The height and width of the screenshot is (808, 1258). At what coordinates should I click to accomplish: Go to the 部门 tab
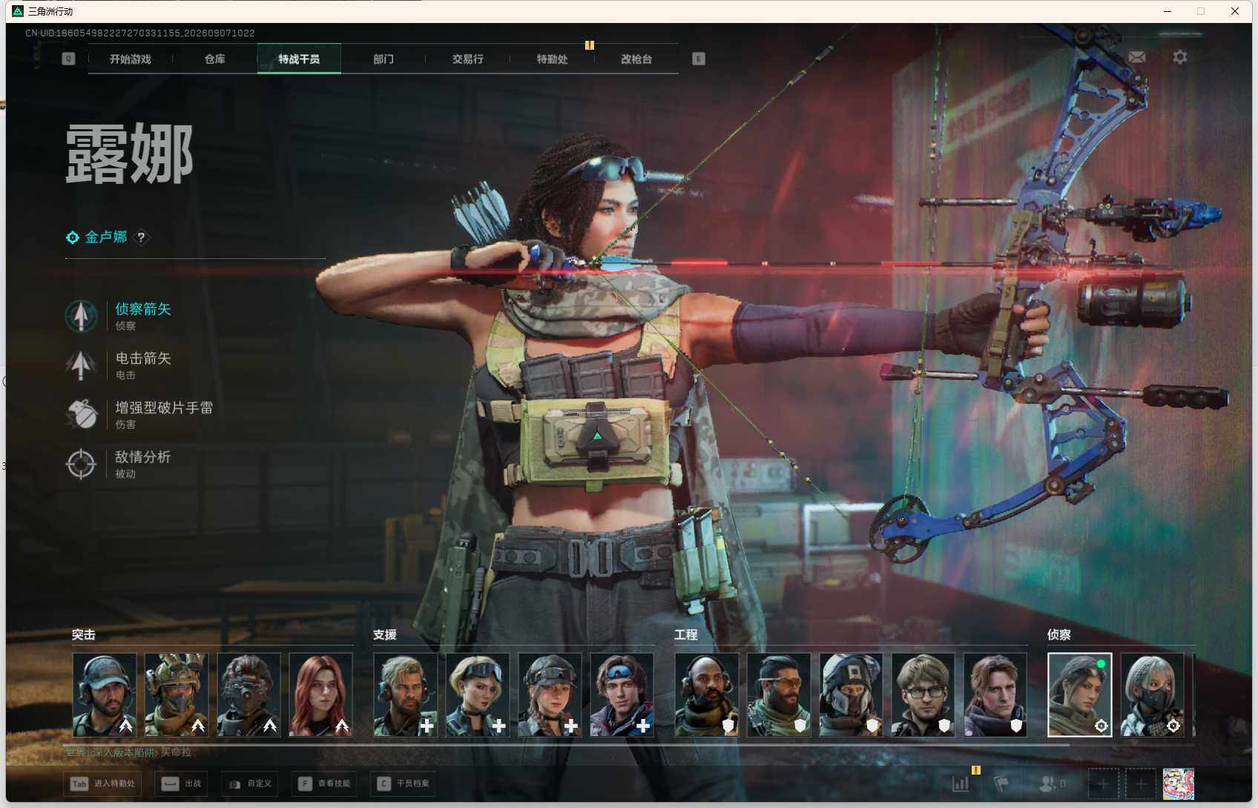[383, 59]
